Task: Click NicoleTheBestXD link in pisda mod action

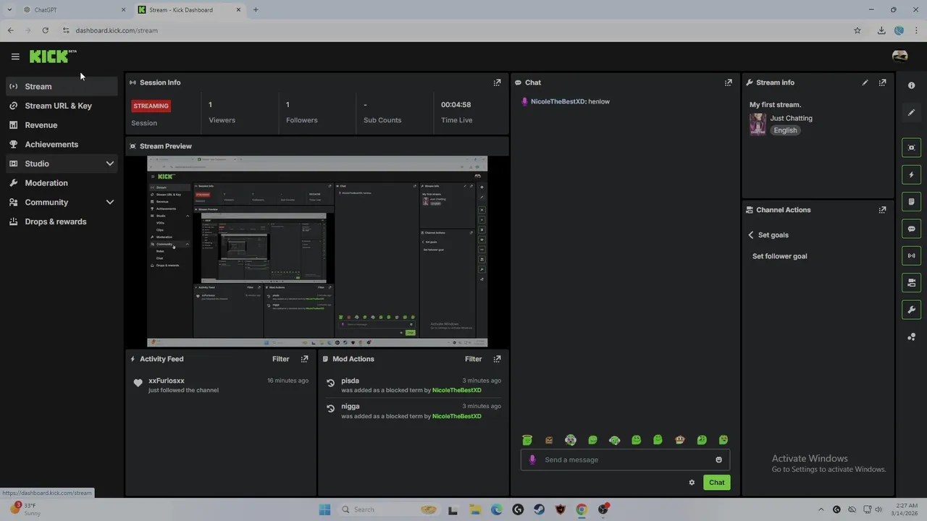Action: (x=456, y=390)
